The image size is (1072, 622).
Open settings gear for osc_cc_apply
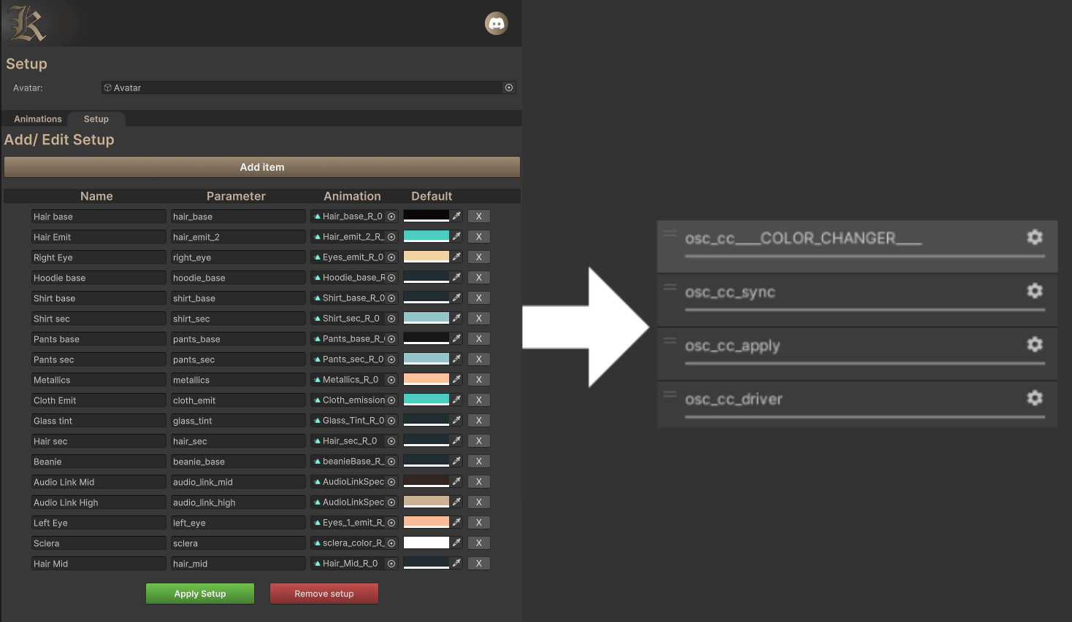point(1035,344)
